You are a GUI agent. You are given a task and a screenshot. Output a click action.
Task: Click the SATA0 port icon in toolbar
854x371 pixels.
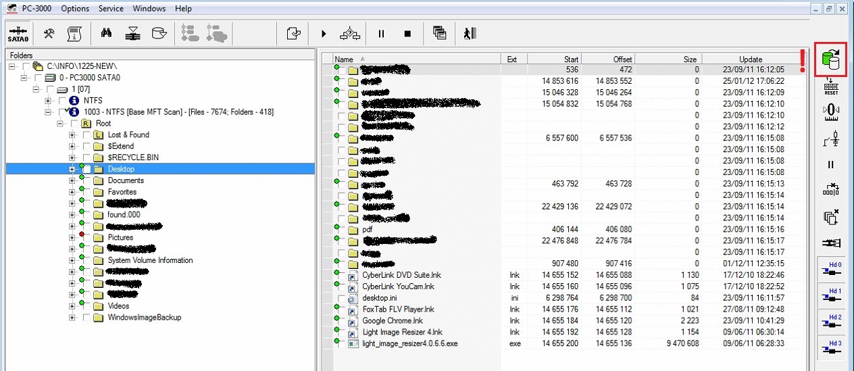18,34
